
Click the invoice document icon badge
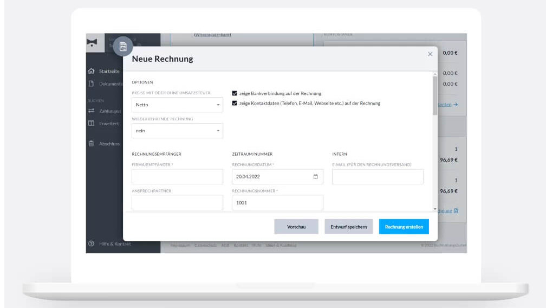pos(123,47)
